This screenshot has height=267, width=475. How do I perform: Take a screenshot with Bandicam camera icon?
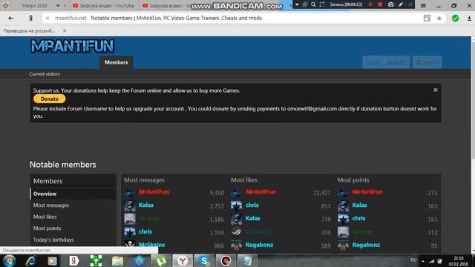(x=391, y=4)
